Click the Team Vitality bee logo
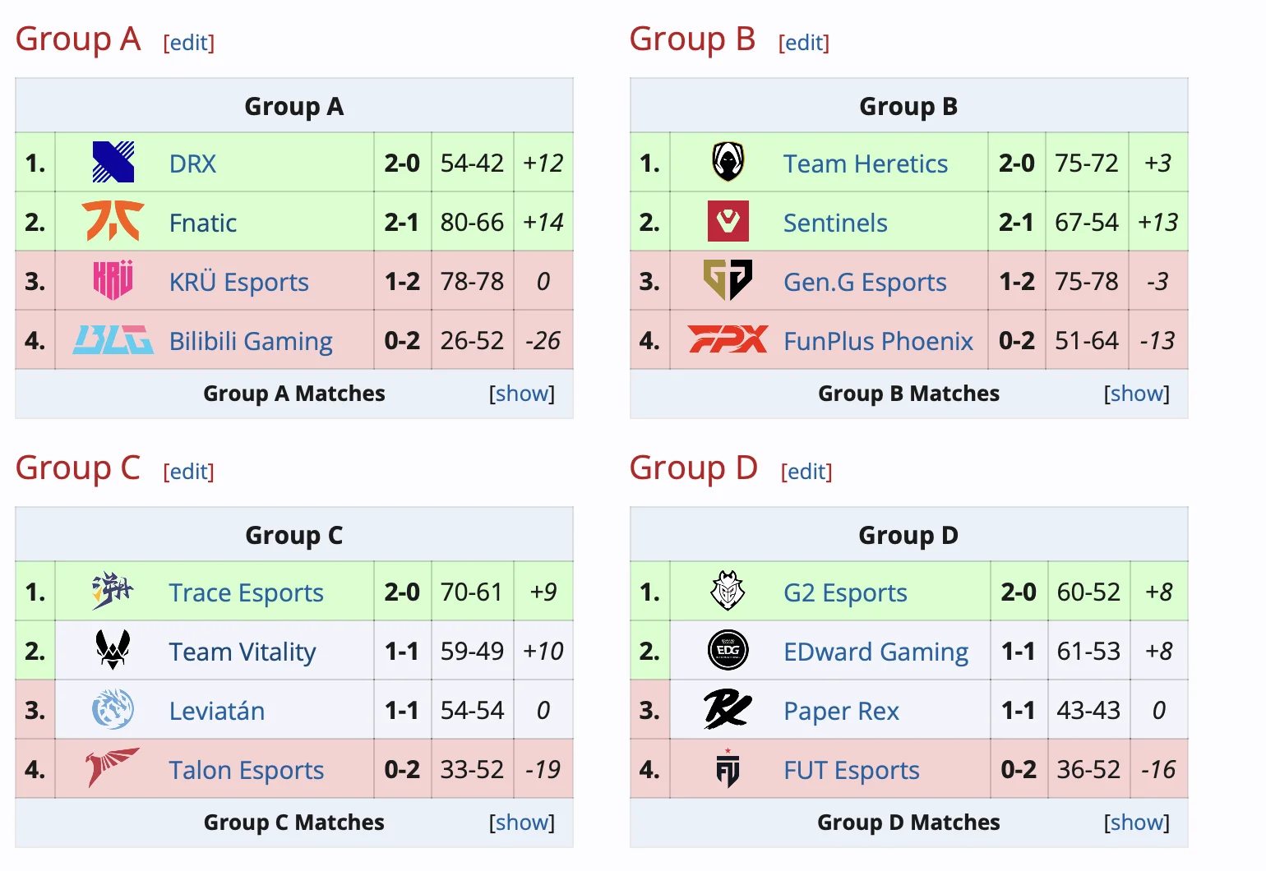The width and height of the screenshot is (1266, 871). click(113, 650)
